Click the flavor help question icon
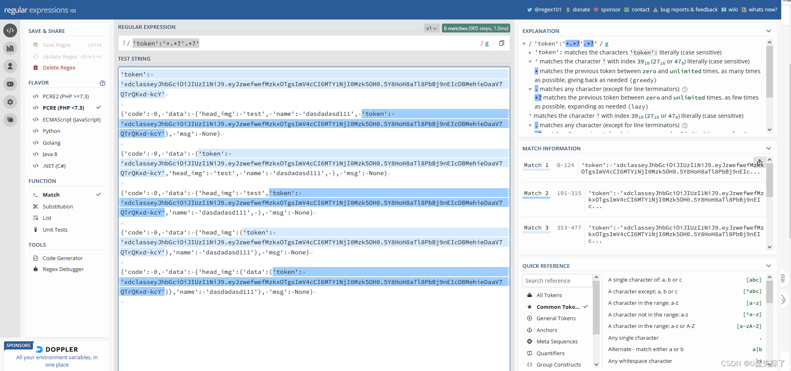 pos(103,83)
